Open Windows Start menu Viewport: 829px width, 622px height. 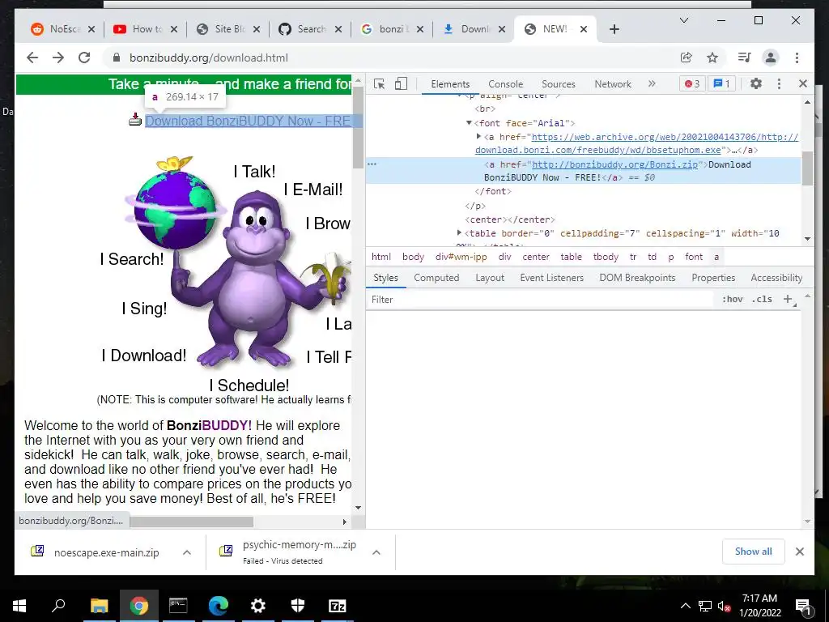(x=19, y=606)
